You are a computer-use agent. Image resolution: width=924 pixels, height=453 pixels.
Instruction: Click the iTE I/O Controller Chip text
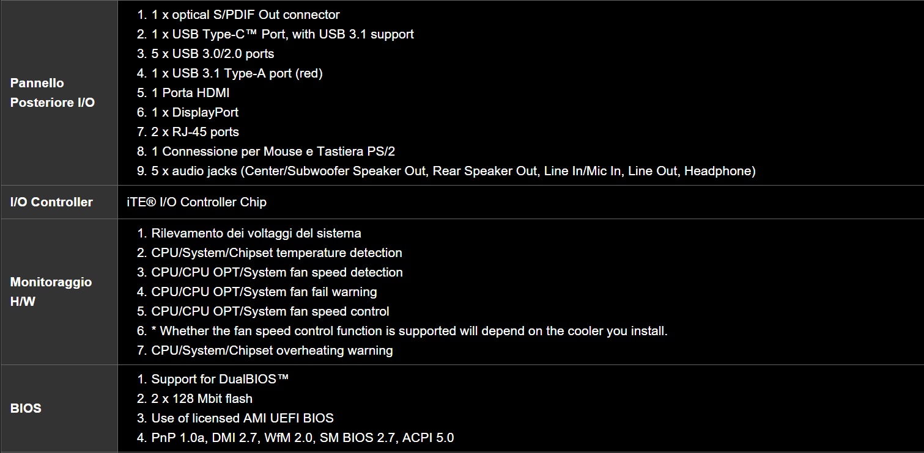coord(196,202)
